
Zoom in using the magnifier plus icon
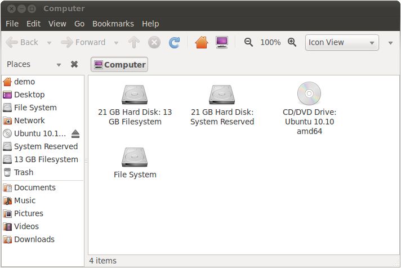pos(292,42)
